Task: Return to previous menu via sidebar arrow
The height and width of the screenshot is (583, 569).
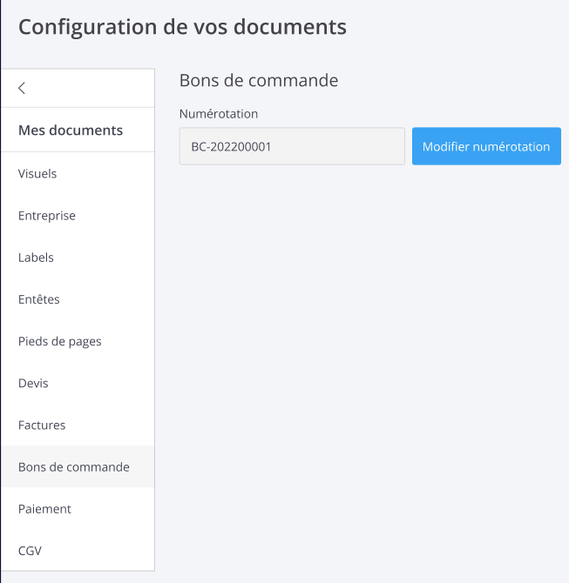Action: point(22,88)
